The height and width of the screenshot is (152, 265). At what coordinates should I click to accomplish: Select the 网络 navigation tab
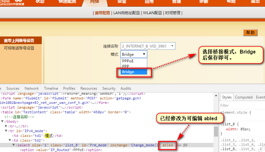pyautogui.click(x=95, y=2)
